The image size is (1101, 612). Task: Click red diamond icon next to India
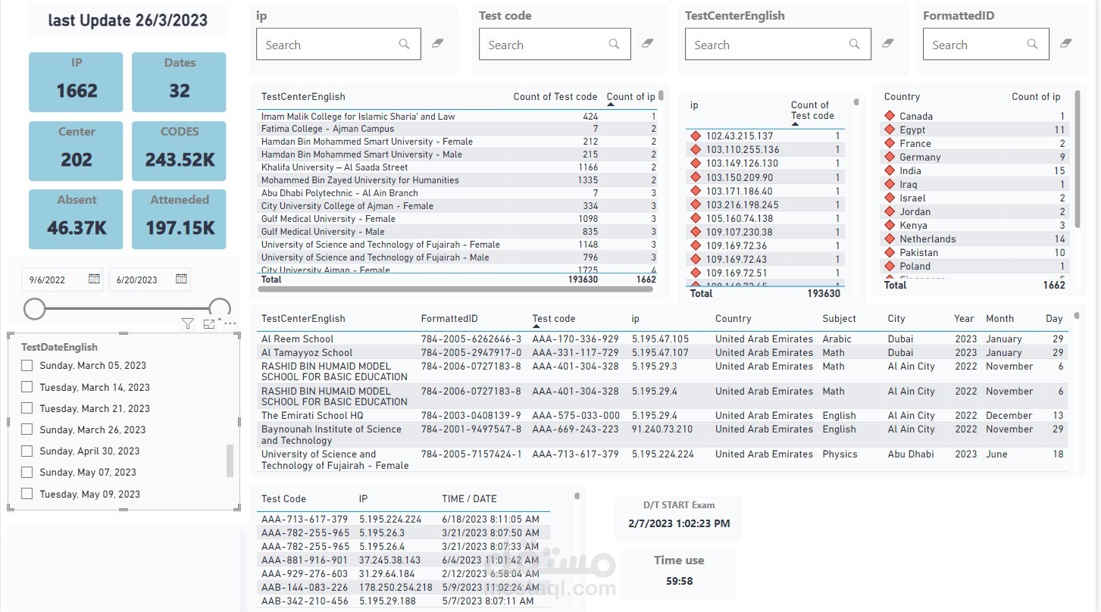tap(890, 170)
